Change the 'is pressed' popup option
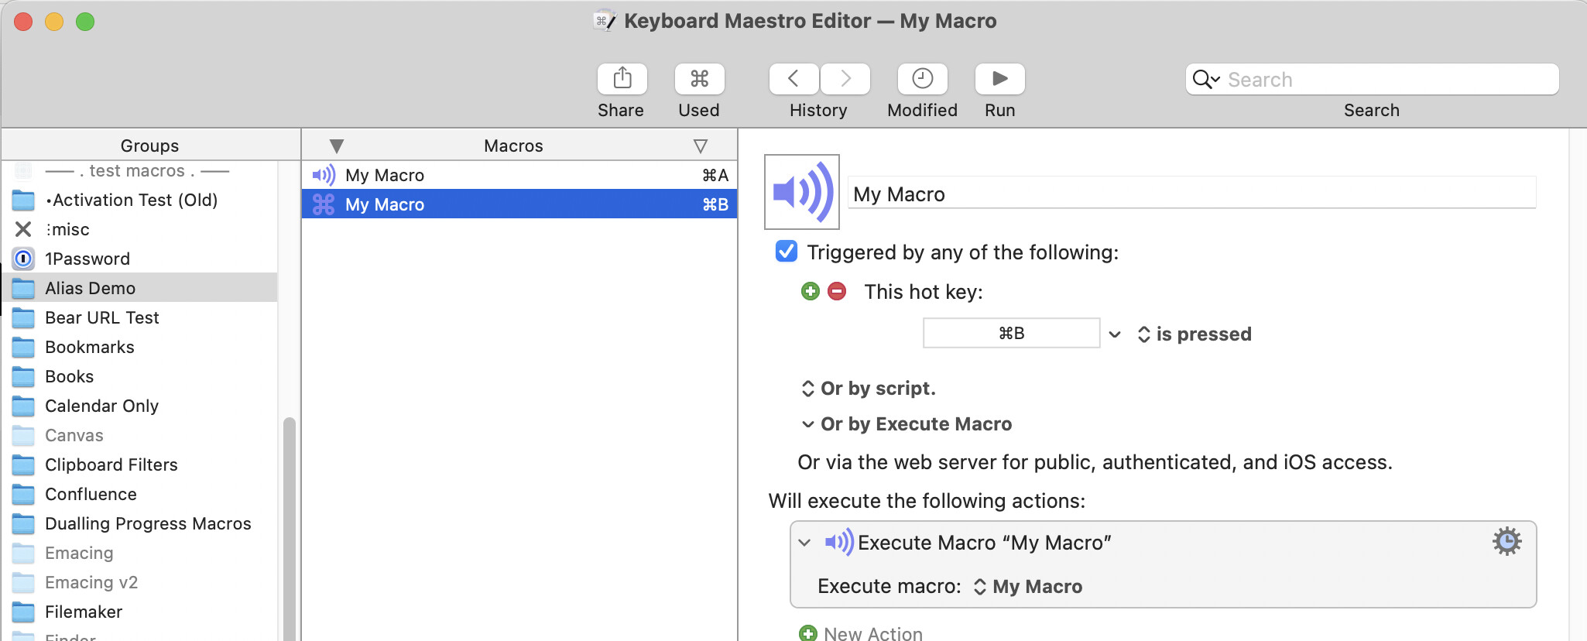 1195,334
